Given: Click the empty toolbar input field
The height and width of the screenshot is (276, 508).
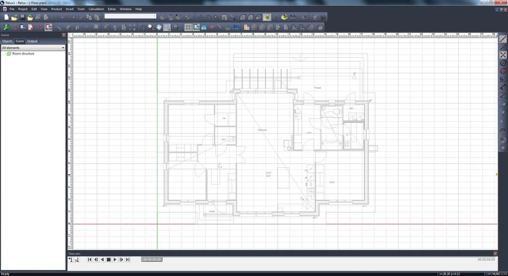Looking at the screenshot, I should click(130, 16).
